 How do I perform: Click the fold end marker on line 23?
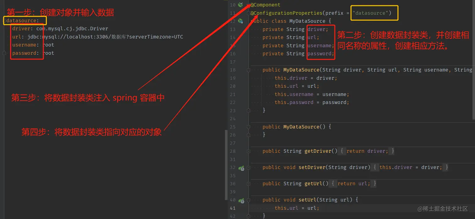pyautogui.click(x=248, y=110)
